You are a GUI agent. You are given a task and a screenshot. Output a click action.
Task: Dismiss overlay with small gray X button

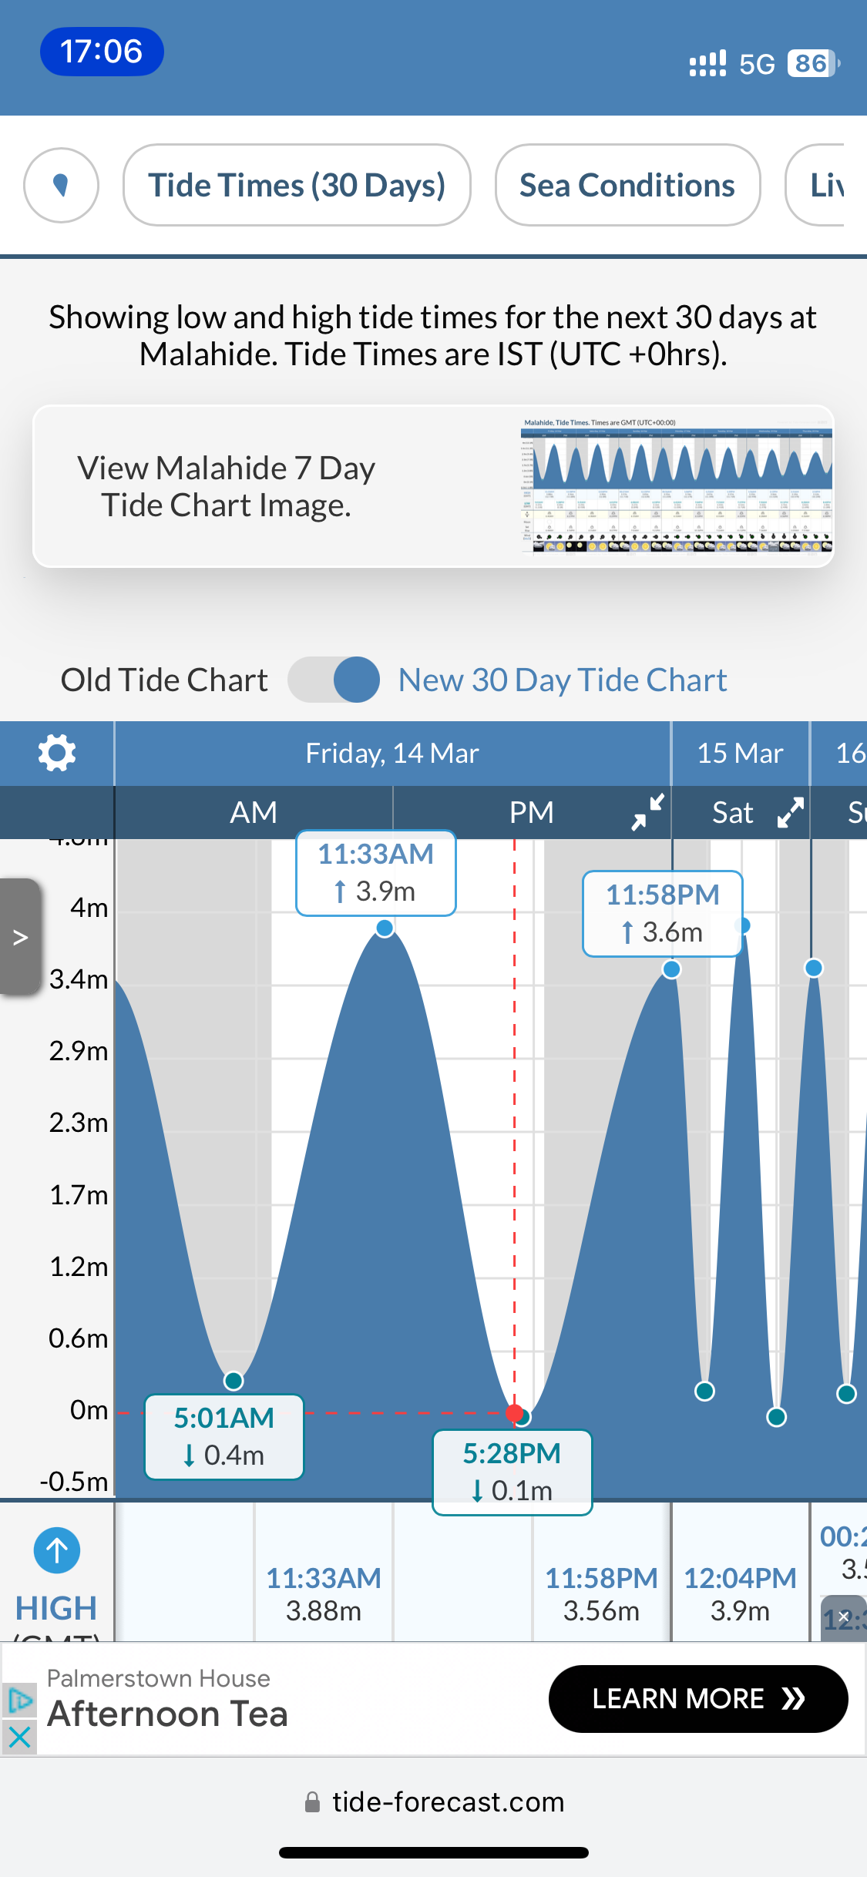click(844, 1617)
